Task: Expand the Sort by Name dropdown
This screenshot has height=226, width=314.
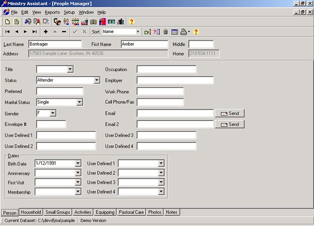Action: click(138, 32)
